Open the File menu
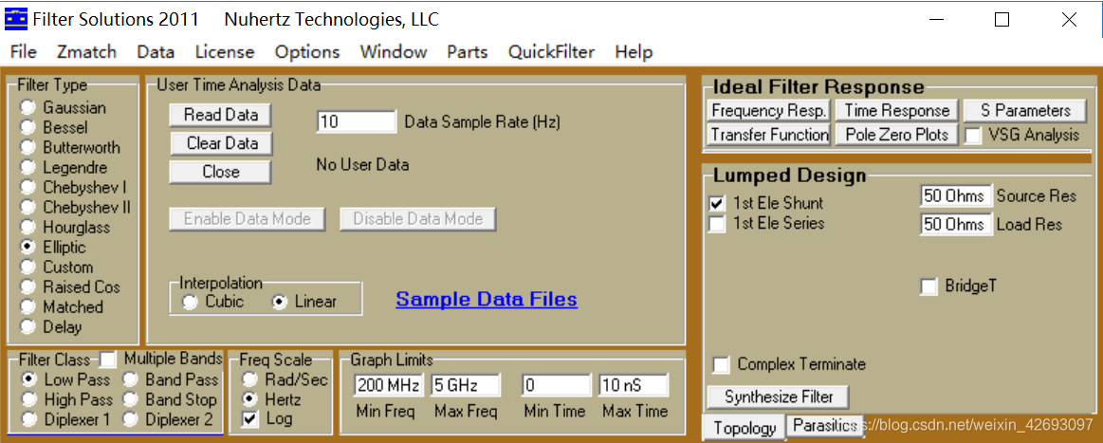The image size is (1103, 443). tap(23, 52)
